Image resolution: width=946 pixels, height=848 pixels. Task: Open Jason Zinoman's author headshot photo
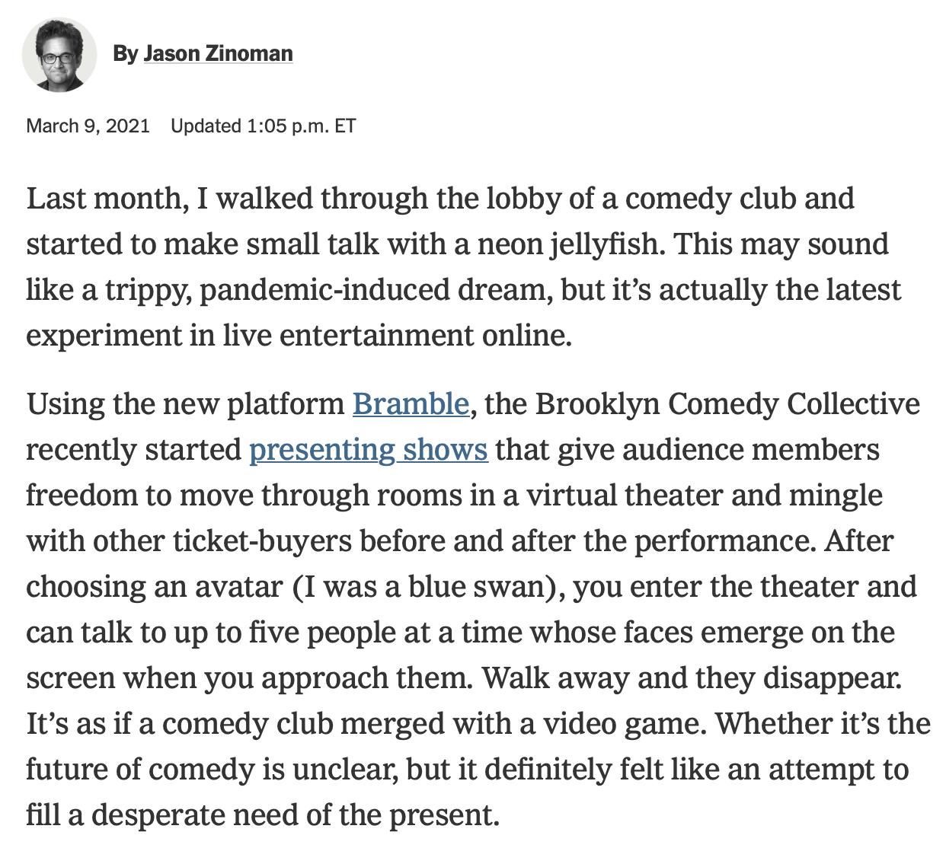pyautogui.click(x=59, y=55)
